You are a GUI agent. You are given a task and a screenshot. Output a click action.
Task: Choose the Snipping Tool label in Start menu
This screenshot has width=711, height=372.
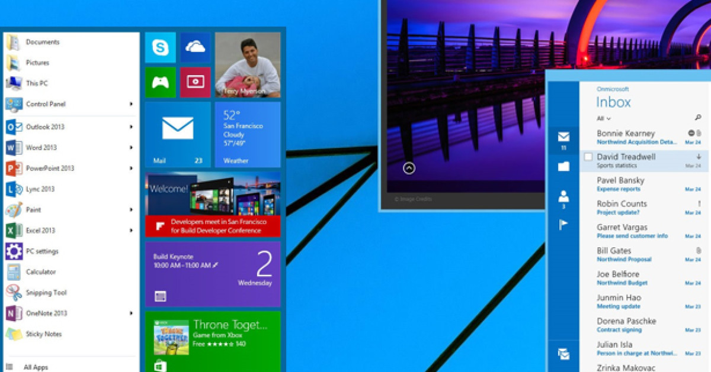click(x=46, y=293)
